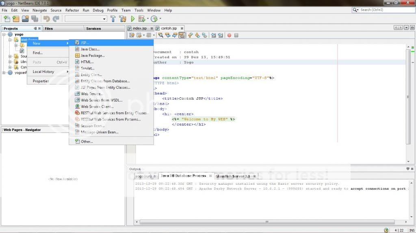The width and height of the screenshot is (416, 233).
Task: Click the Undo toolbar icon
Action: (x=46, y=19)
